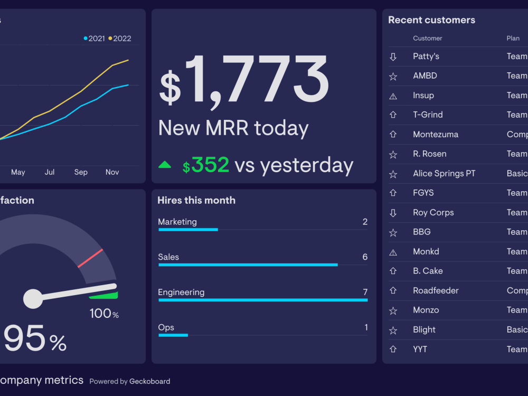Screen dimensions: 528x396
Task: Click the green increase triangle beside $352
Action: point(165,164)
